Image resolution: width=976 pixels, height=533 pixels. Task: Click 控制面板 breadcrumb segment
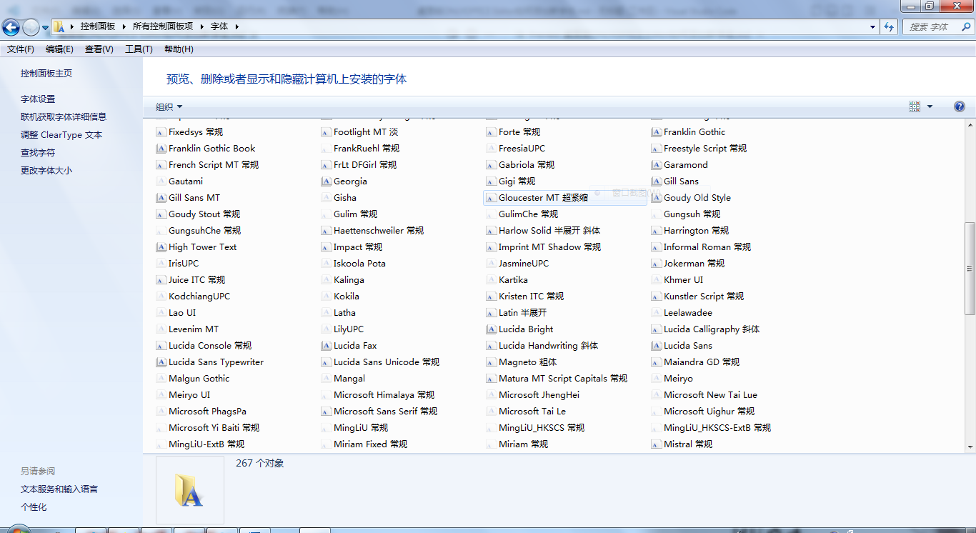tap(98, 26)
